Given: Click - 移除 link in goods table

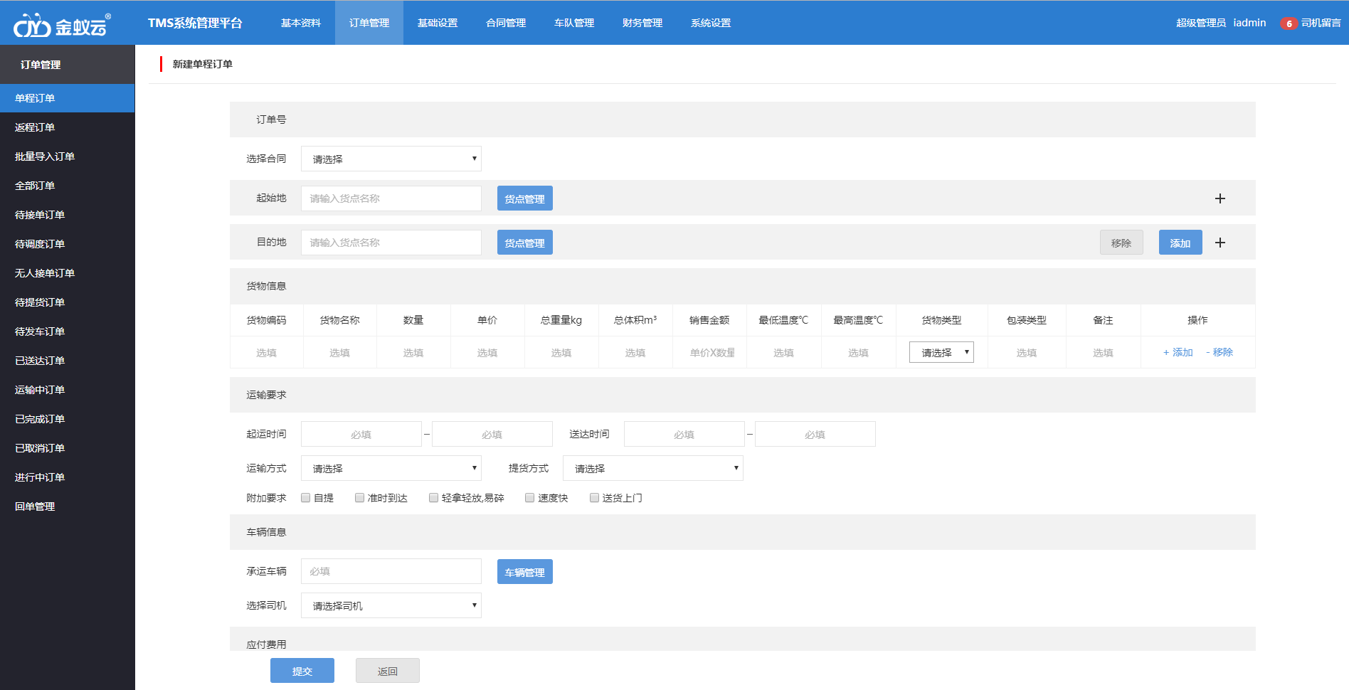Looking at the screenshot, I should point(1220,352).
